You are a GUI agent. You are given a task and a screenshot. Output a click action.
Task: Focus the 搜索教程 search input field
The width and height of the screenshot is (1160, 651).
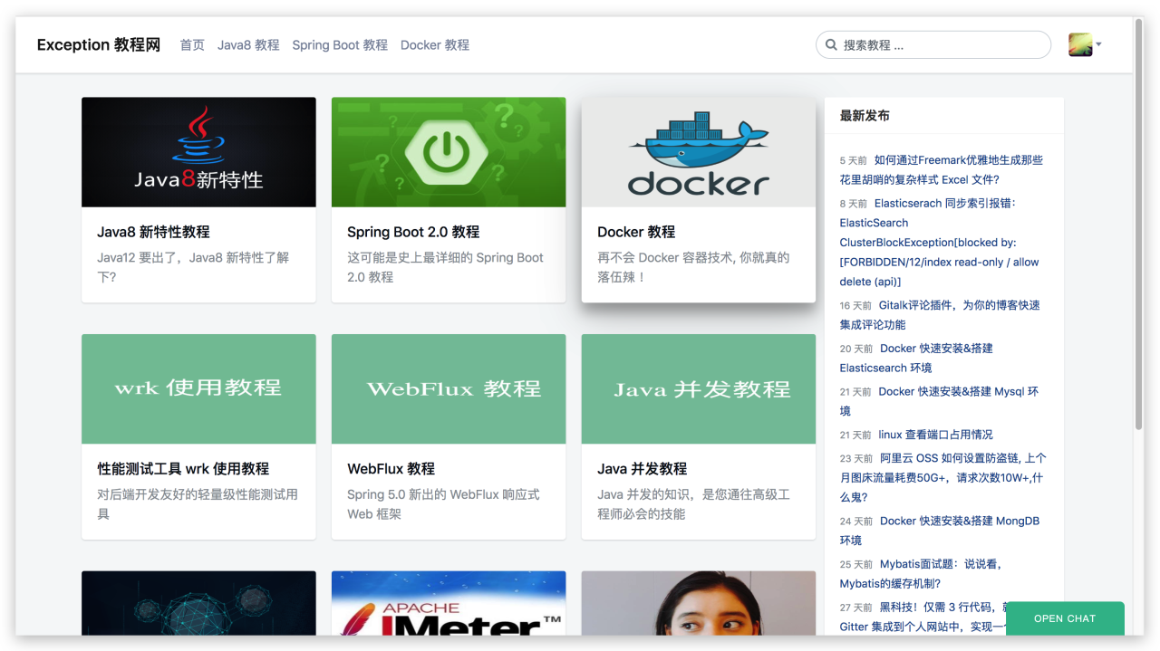[942, 44]
